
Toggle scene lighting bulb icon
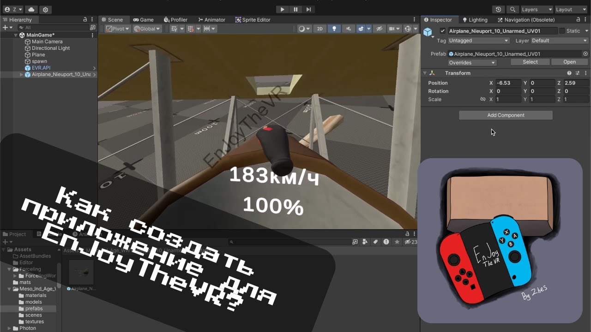coord(334,29)
